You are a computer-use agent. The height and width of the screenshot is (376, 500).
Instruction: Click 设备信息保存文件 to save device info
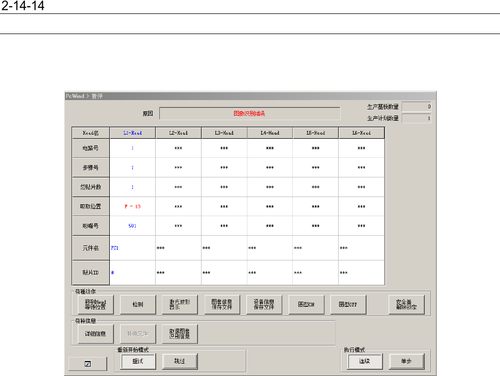(x=264, y=304)
